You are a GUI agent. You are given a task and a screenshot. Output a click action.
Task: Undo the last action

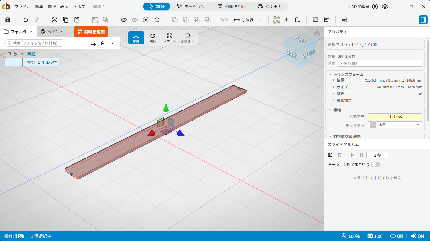[26, 20]
